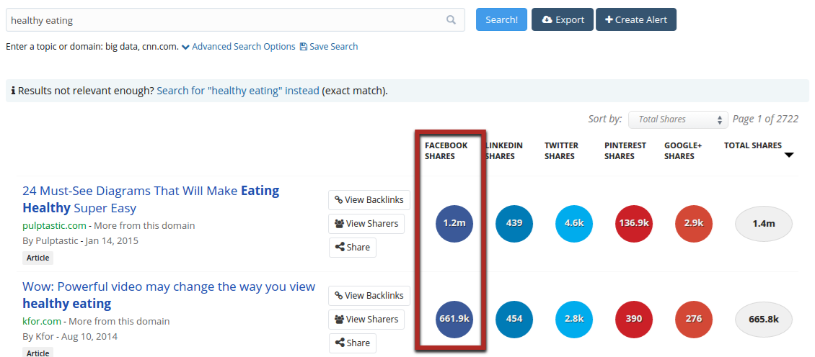815x357 pixels.
Task: Click the Twitter shares 4.6k circle
Action: pos(574,224)
